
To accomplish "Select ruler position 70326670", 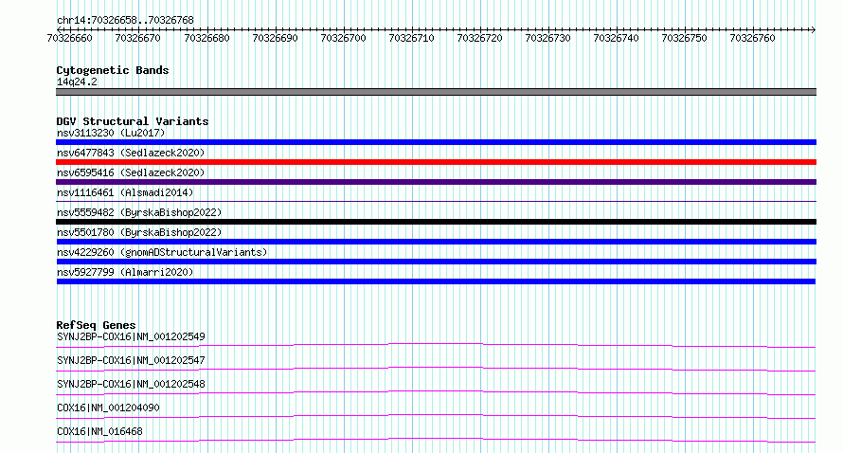I will [x=138, y=38].
